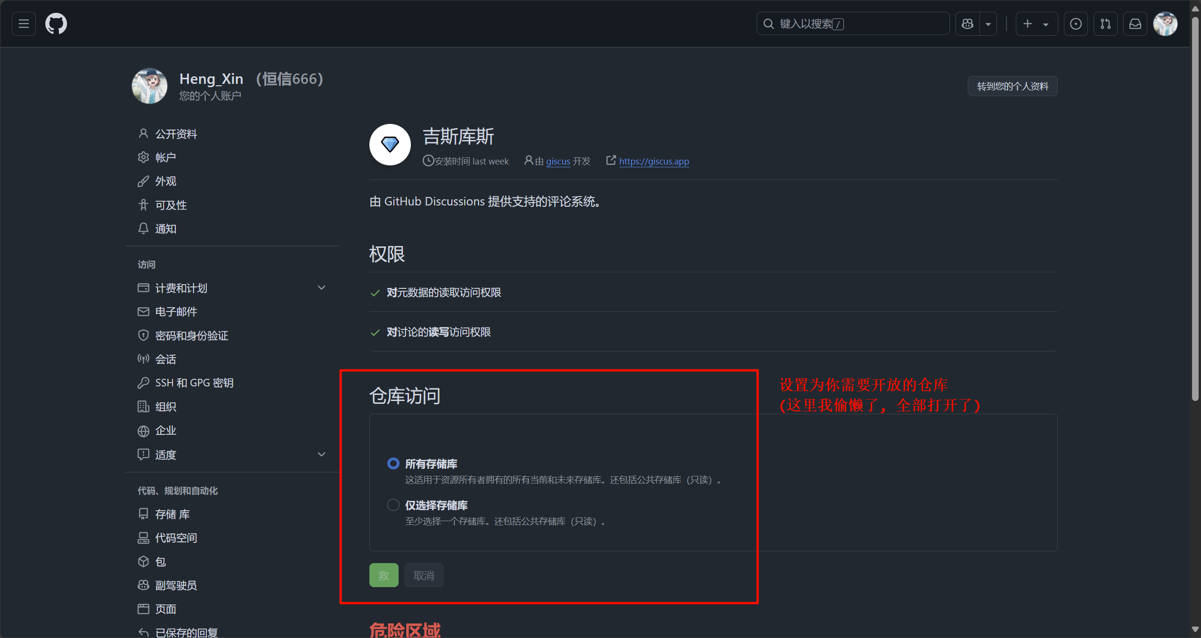1201x638 pixels.
Task: Open the issues icon in header
Action: (1076, 24)
